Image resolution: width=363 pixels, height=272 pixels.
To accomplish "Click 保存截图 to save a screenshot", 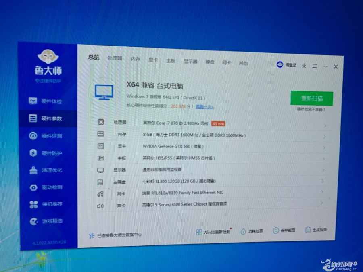I will pyautogui.click(x=284, y=230).
